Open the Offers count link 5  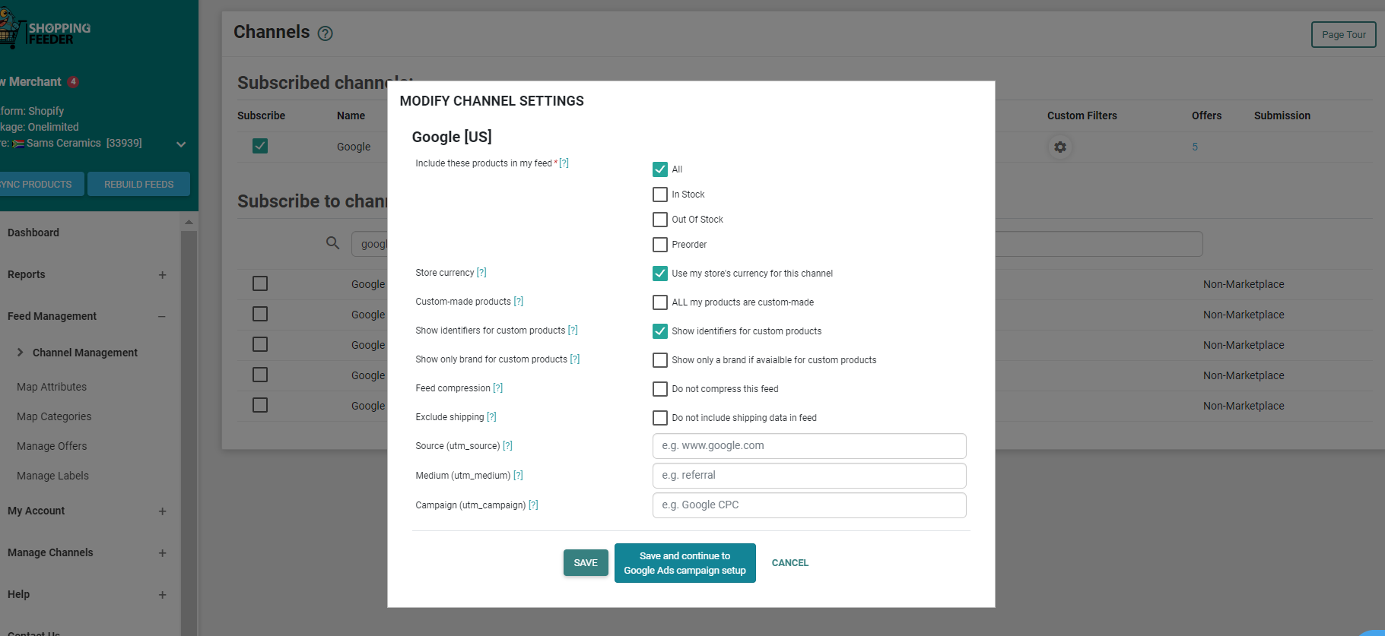coord(1195,147)
